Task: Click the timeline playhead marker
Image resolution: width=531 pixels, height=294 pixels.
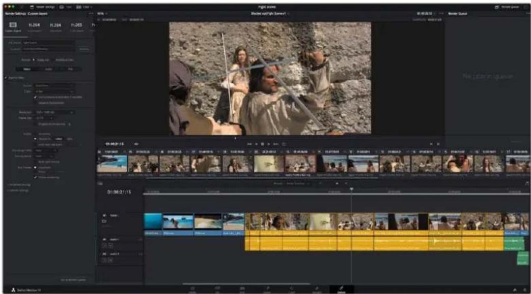Action: point(351,189)
